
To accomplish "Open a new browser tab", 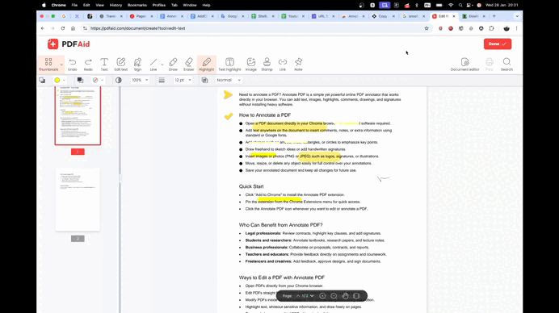I will tap(494, 16).
